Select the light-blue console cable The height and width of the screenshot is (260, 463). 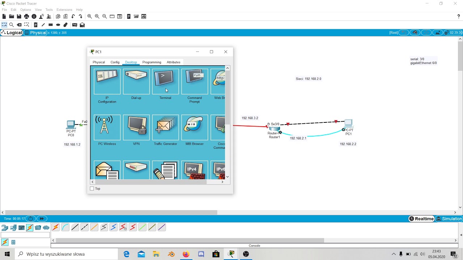tap(65, 227)
